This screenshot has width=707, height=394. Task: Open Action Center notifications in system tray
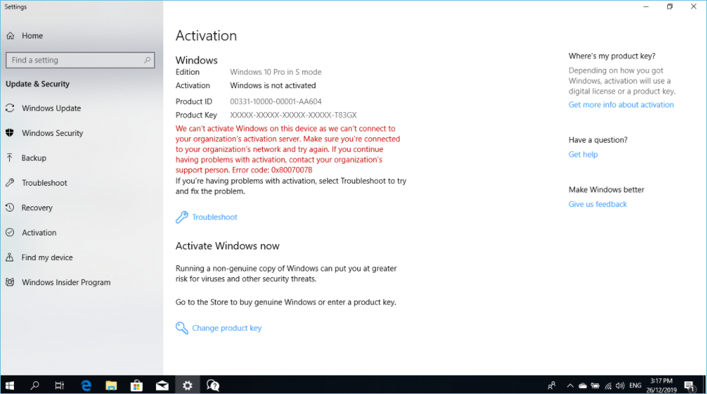tap(689, 385)
